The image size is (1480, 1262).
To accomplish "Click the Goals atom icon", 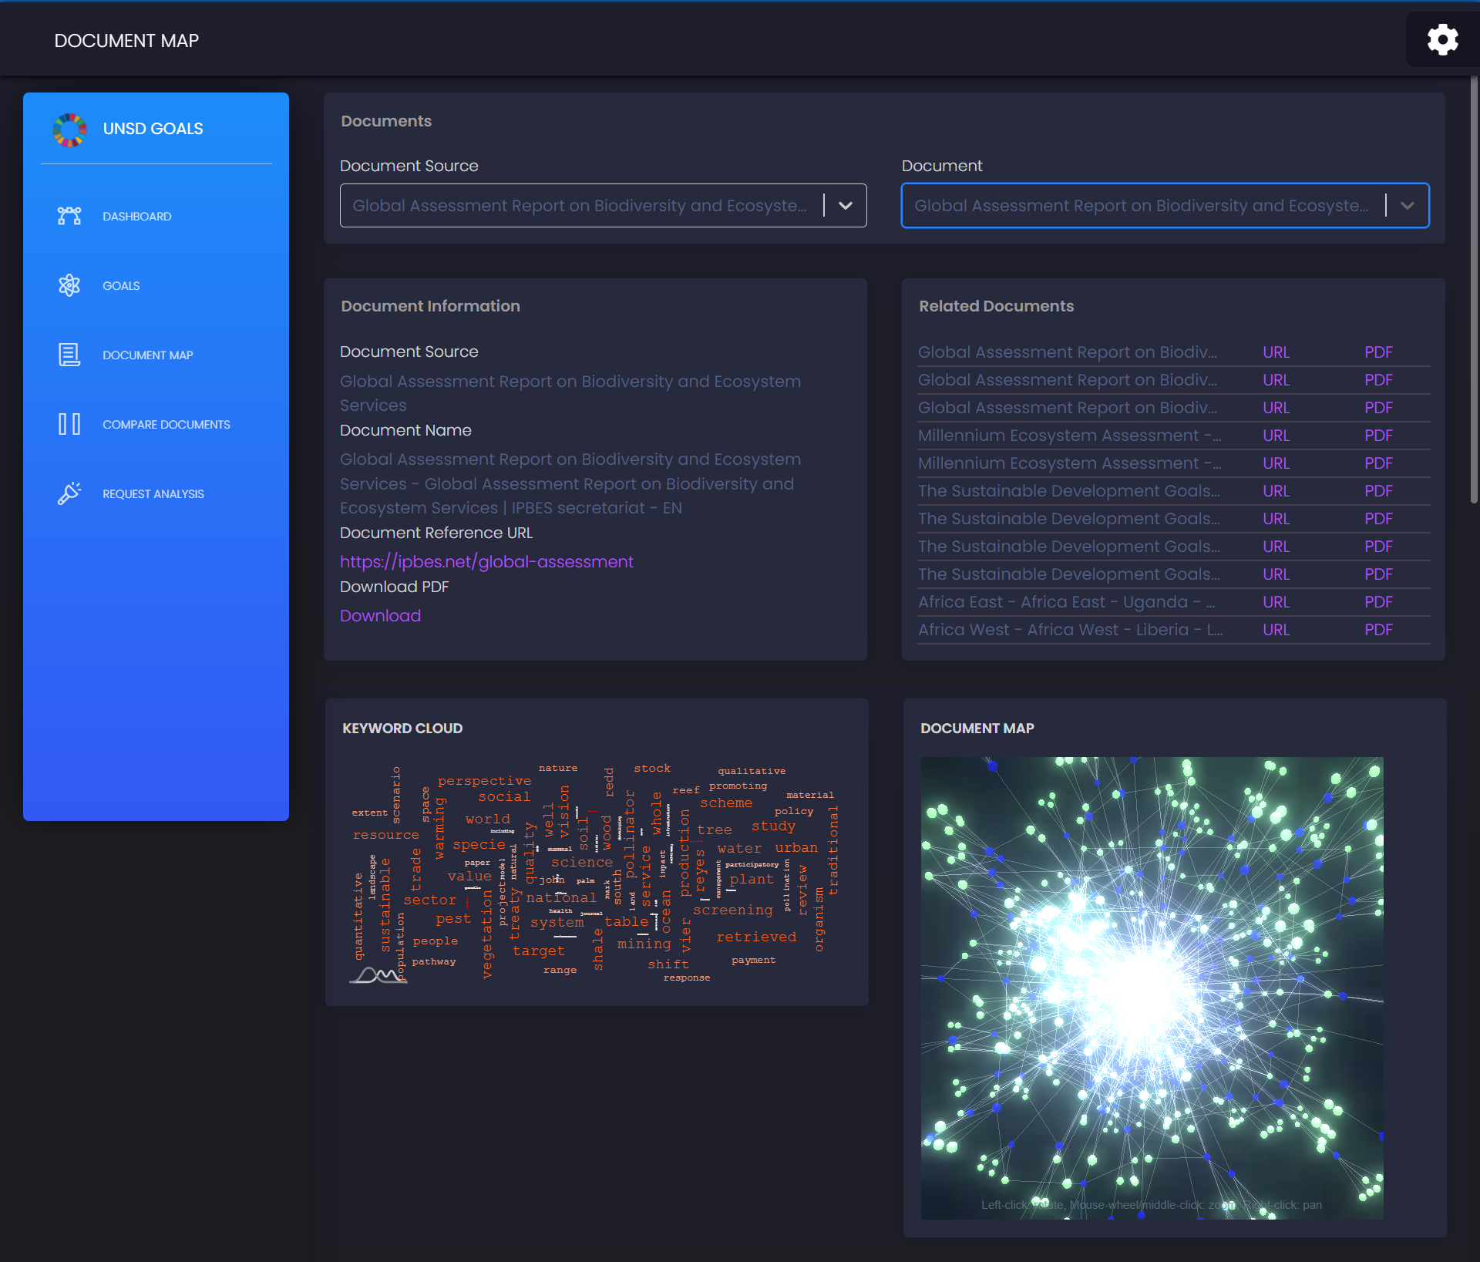I will [69, 285].
